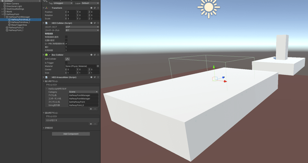
Task: Click the アイテム名 field
Action: click(x=83, y=95)
